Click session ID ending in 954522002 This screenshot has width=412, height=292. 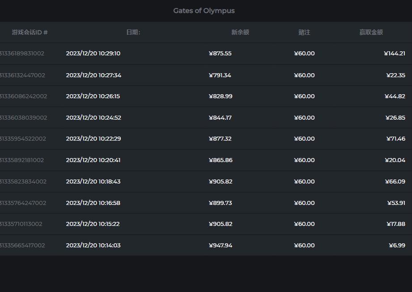pos(23,139)
